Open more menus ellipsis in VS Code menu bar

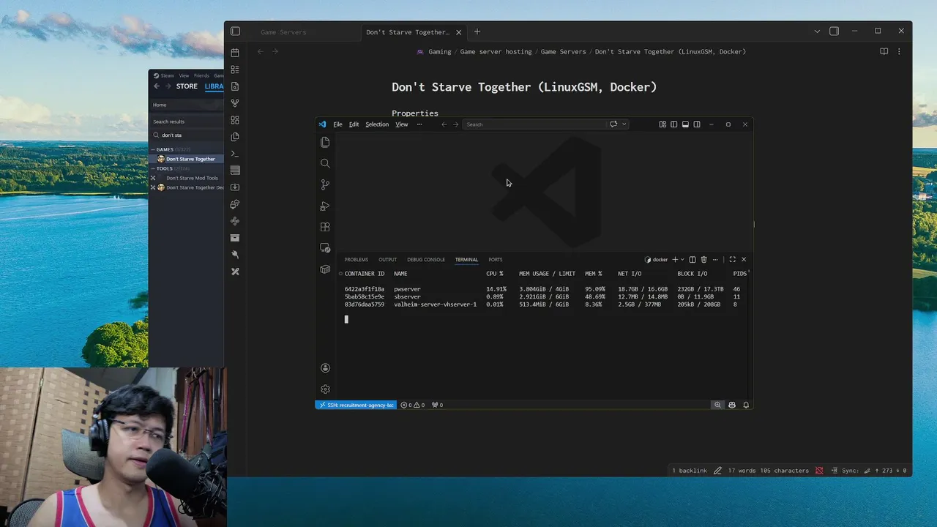tap(419, 124)
